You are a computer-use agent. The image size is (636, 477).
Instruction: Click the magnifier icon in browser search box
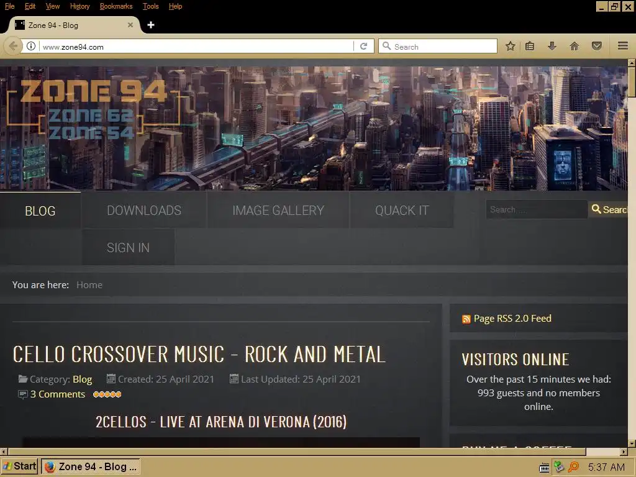click(386, 46)
